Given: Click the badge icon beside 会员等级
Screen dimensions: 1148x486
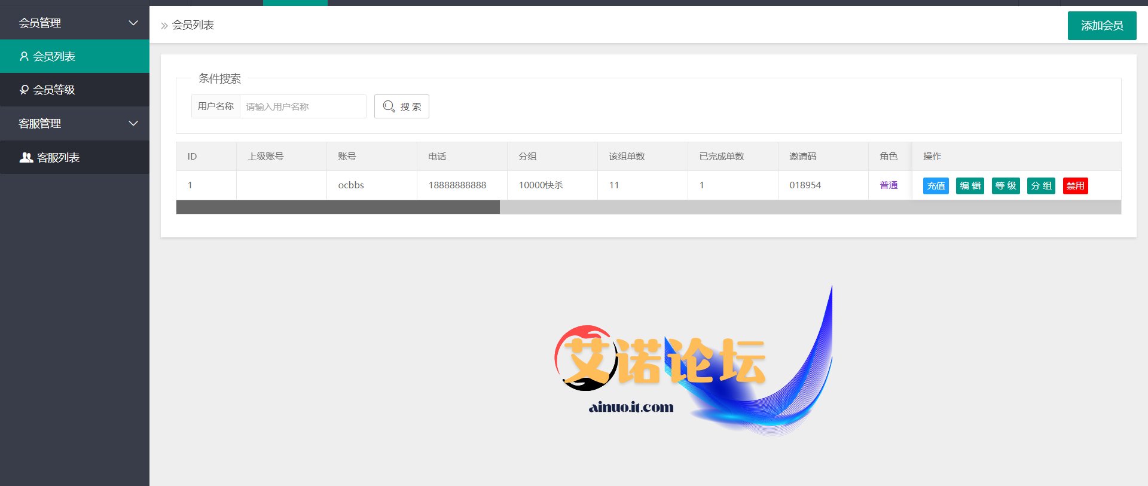Looking at the screenshot, I should point(24,90).
